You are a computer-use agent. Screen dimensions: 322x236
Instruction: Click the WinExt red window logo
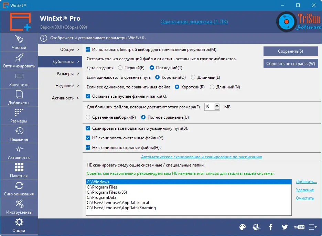click(x=20, y=22)
